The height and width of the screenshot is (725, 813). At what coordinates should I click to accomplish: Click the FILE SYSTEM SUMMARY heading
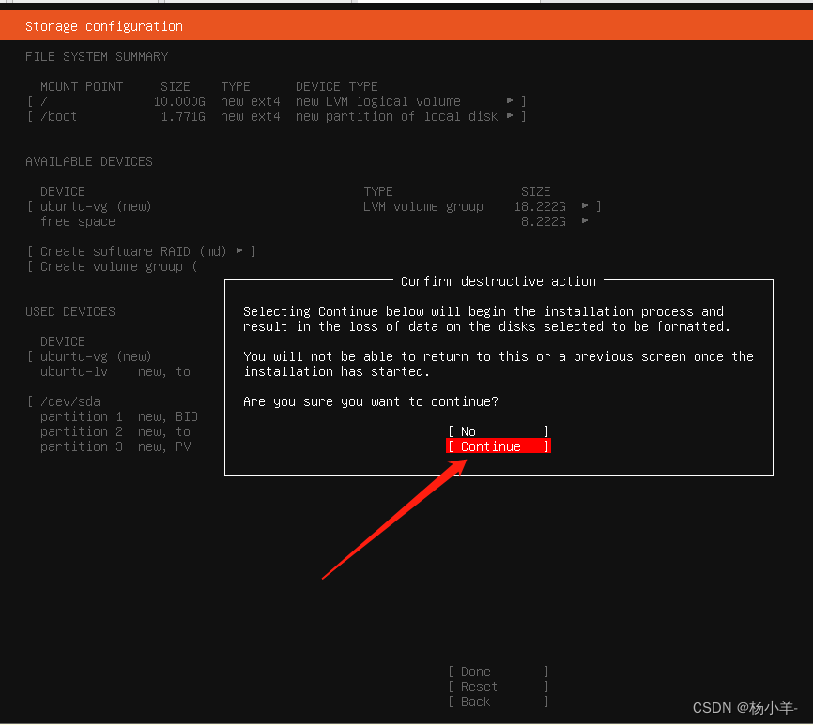[x=97, y=56]
